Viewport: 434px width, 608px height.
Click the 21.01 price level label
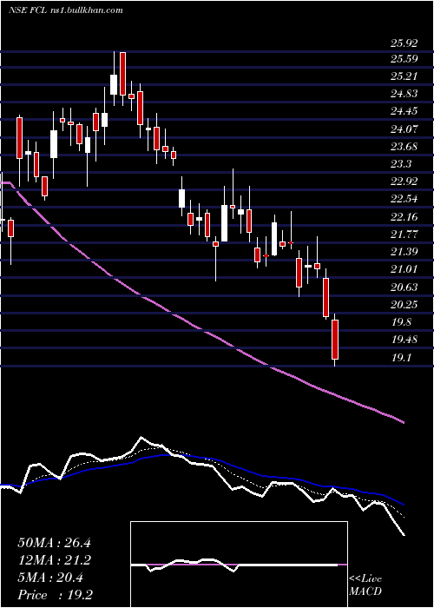(404, 269)
